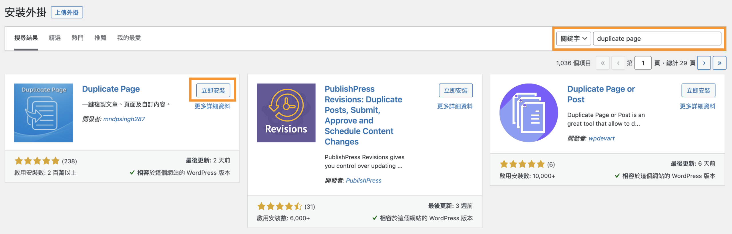732x234 pixels.
Task: Switch to the 精選 tab
Action: 55,38
